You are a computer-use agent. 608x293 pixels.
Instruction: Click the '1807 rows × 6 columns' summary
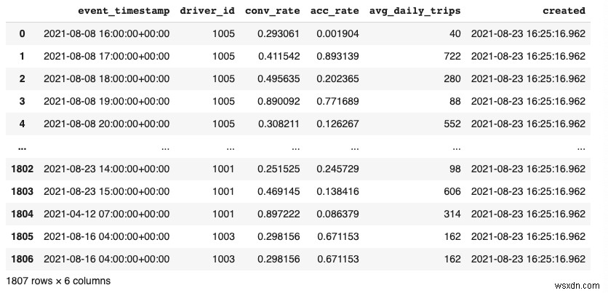pos(59,281)
